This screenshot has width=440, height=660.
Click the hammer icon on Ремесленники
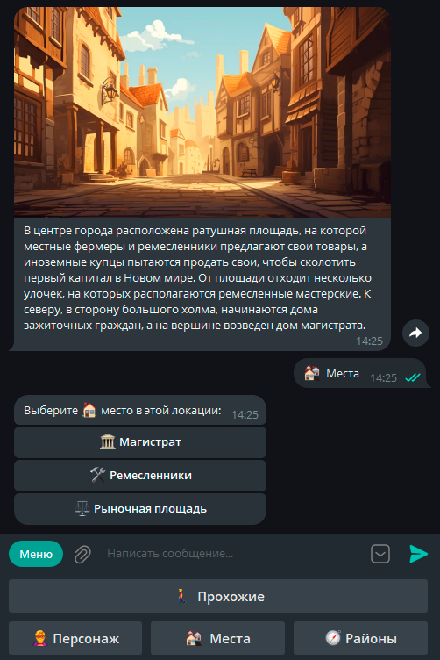pyautogui.click(x=97, y=475)
